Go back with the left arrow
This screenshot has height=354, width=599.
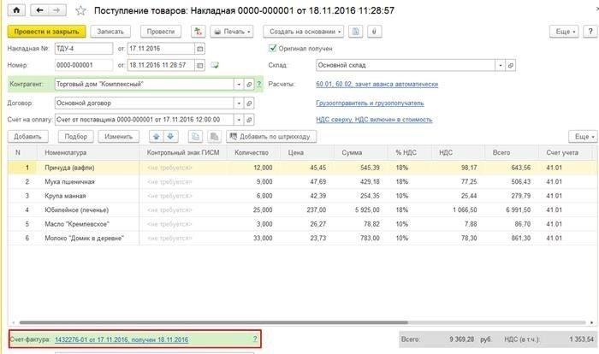coord(39,10)
